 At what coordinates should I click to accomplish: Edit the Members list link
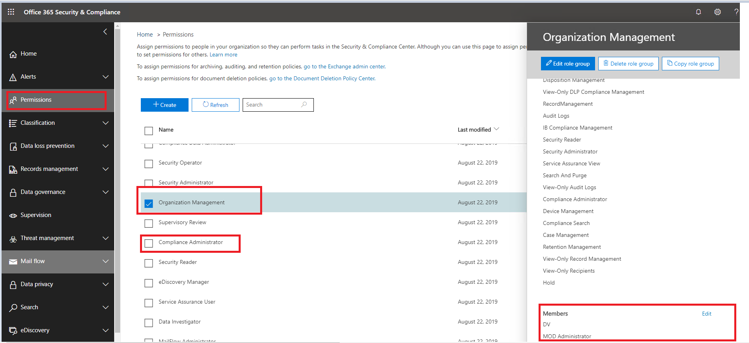(x=706, y=314)
